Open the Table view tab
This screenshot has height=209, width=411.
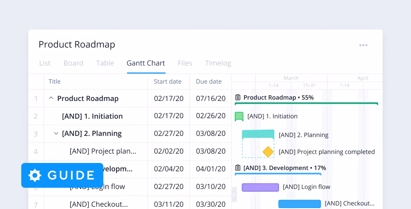[x=105, y=63]
